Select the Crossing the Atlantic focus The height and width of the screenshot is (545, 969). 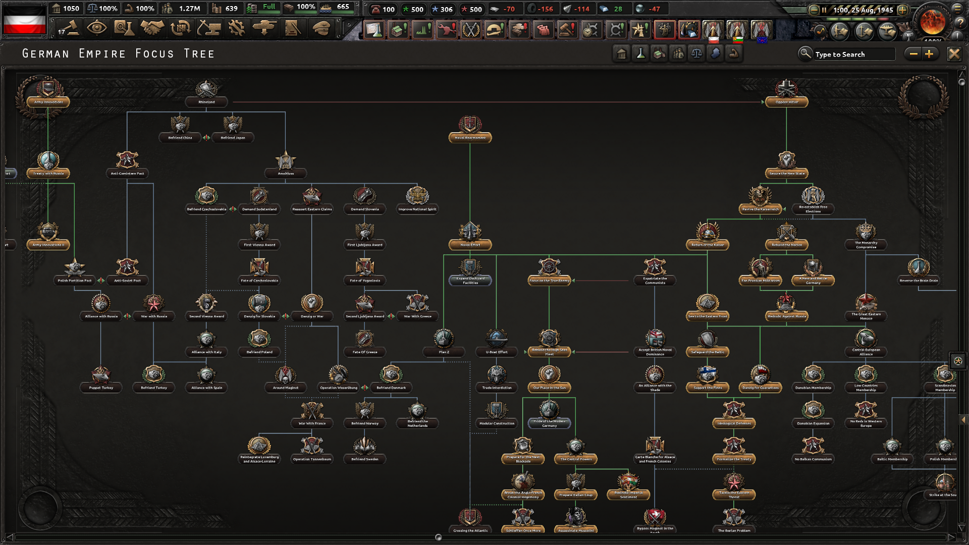pos(470,521)
